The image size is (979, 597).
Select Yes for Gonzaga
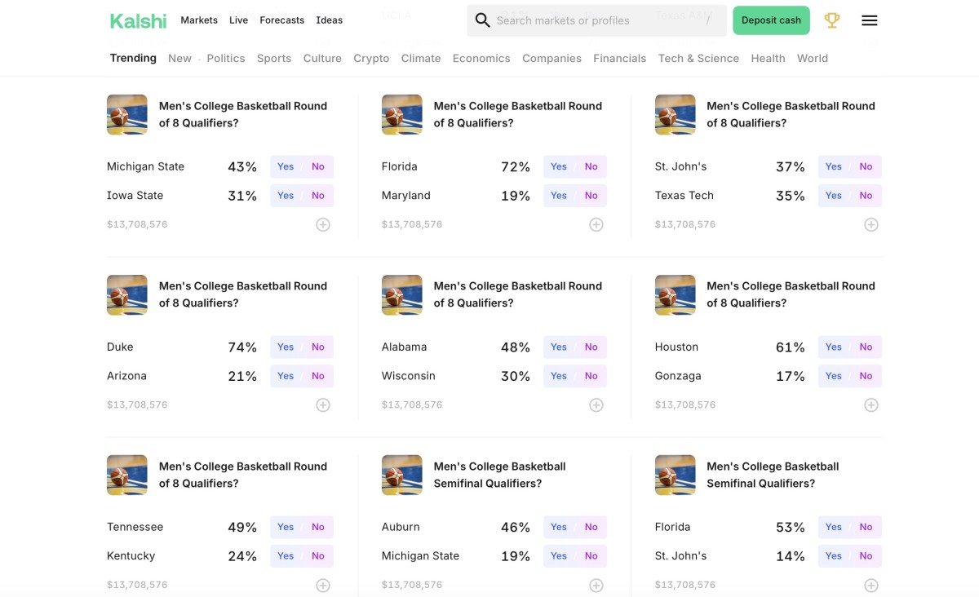(833, 376)
